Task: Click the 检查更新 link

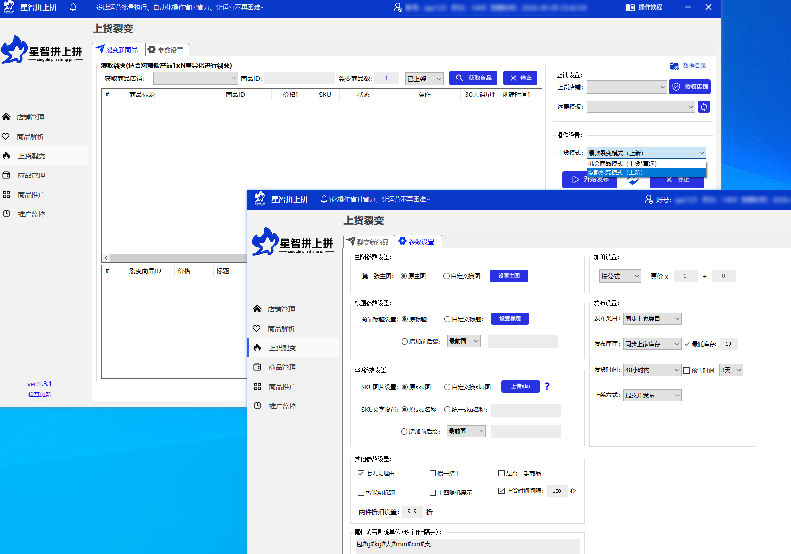Action: coord(40,394)
